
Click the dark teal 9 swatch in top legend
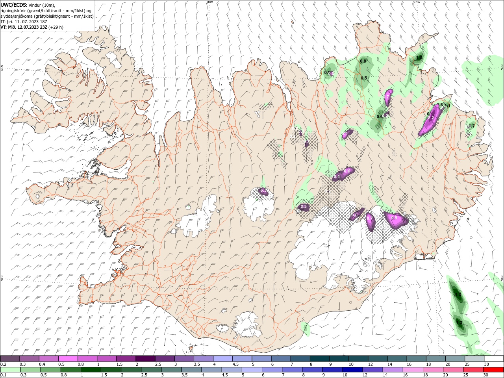pos(339,359)
